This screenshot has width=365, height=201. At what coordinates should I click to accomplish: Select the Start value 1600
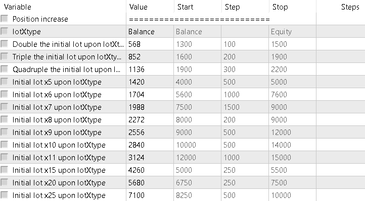click(x=197, y=56)
